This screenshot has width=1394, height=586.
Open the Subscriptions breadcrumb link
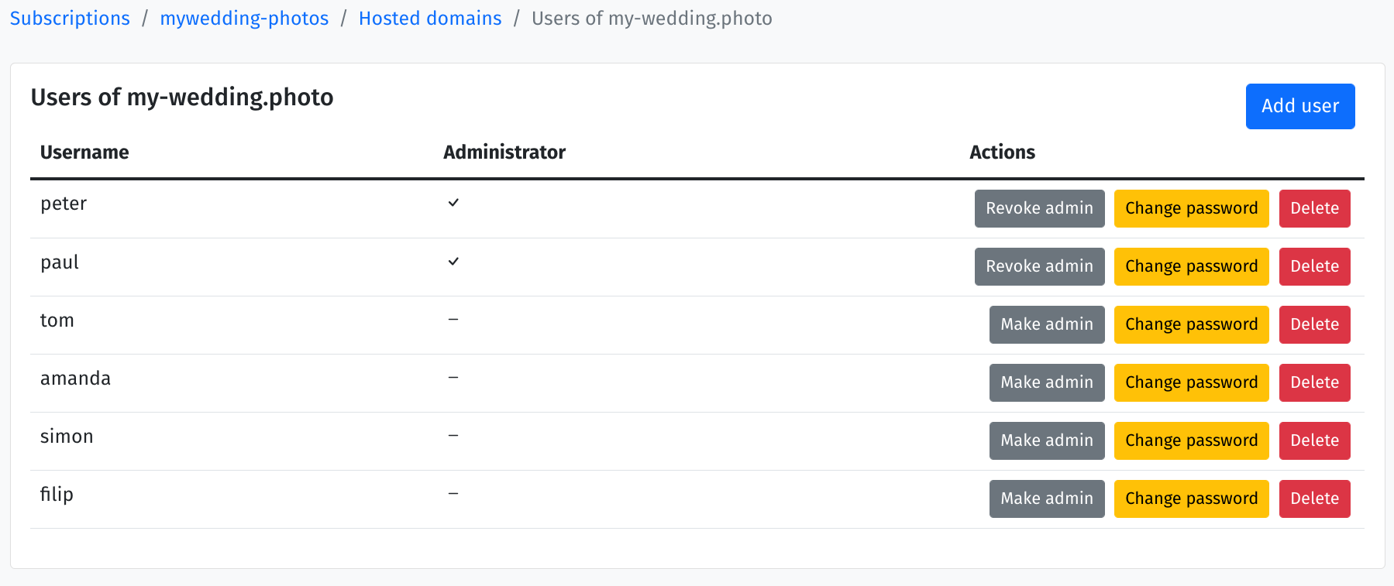click(70, 19)
